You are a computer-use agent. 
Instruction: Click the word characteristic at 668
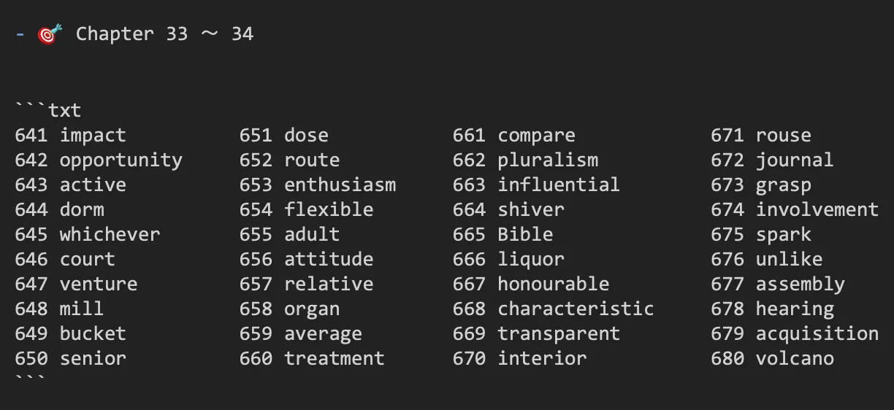pyautogui.click(x=576, y=309)
